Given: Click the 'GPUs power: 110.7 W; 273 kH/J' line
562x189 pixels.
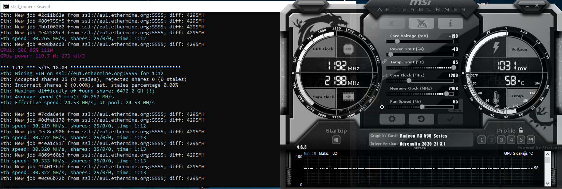Looking at the screenshot, I should tap(43, 56).
